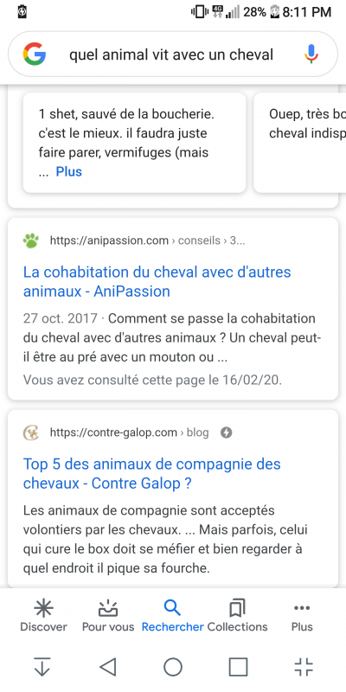
Task: Tap the search query text field
Action: (171, 54)
